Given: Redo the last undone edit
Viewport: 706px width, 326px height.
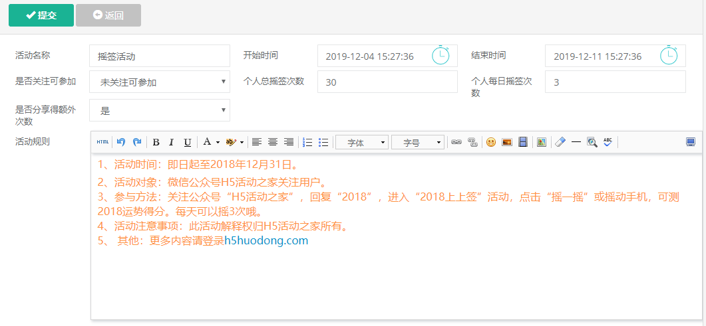Looking at the screenshot, I should 137,142.
